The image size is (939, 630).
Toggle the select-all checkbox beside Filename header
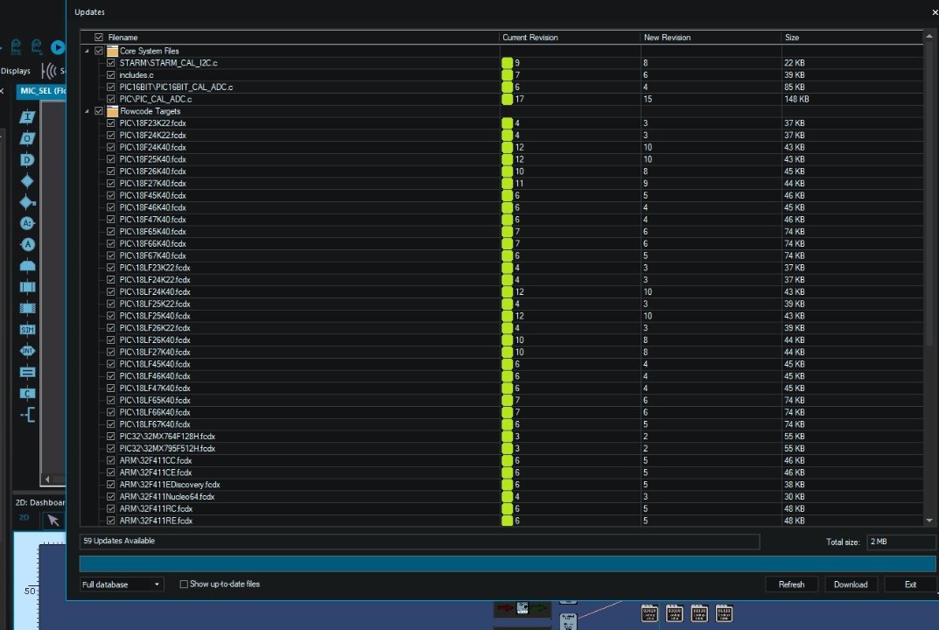99,37
